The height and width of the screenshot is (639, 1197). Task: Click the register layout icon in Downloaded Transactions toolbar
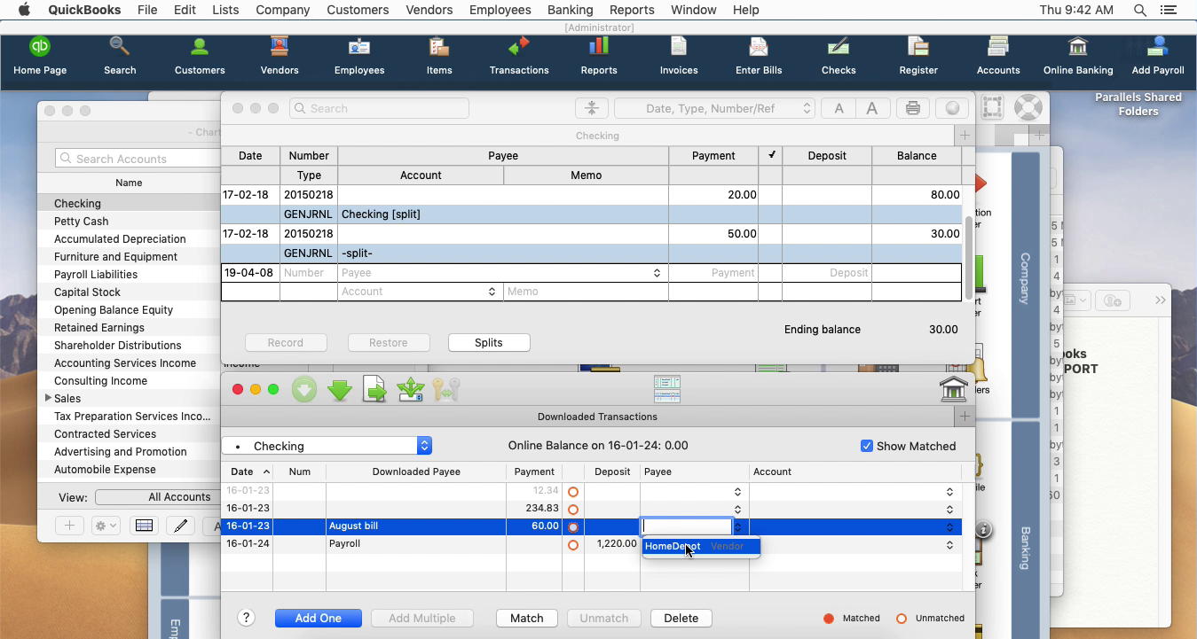[667, 389]
